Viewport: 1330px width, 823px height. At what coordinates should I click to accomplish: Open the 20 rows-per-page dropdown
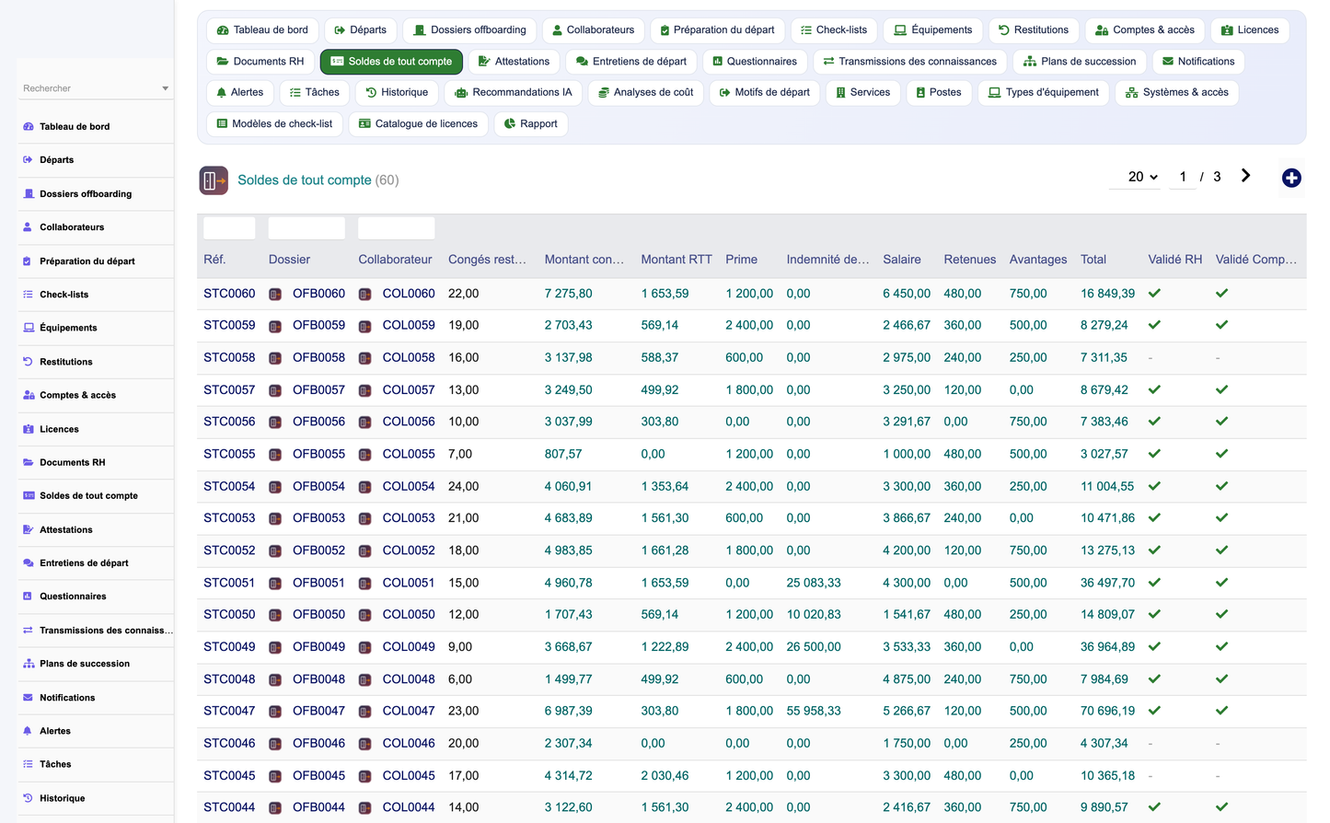[1142, 177]
